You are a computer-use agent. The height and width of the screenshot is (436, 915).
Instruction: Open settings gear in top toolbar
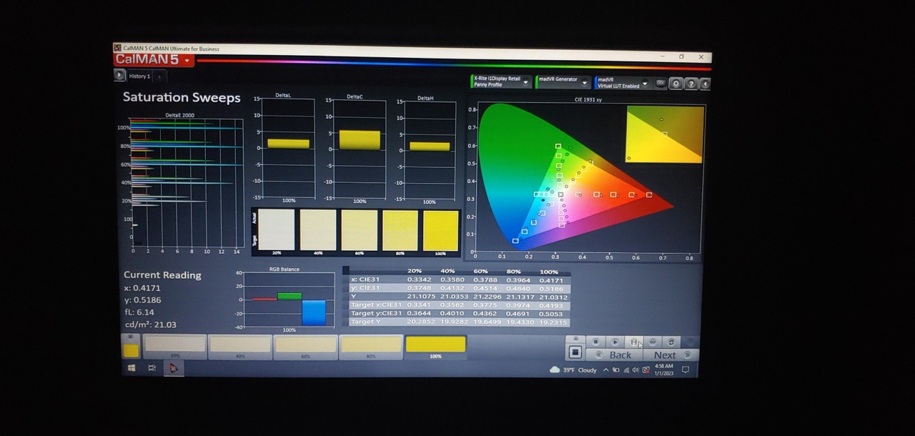tap(676, 84)
